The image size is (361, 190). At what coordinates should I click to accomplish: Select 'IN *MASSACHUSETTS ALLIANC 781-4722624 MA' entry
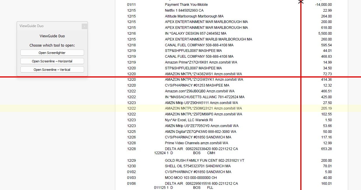click(205, 97)
